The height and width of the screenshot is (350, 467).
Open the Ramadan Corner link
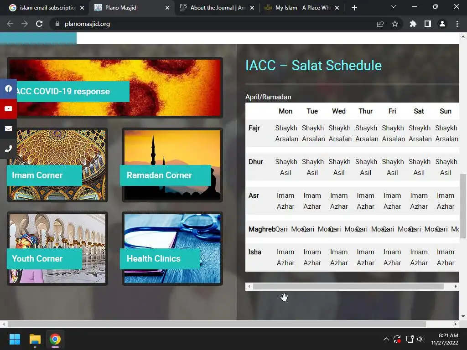click(165, 175)
